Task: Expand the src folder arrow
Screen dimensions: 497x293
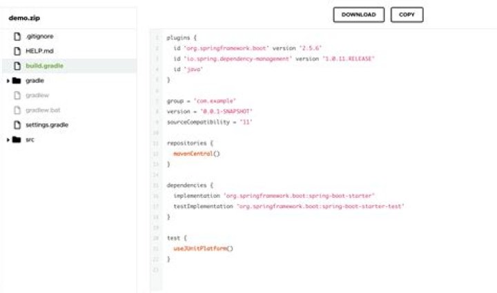Action: pyautogui.click(x=8, y=139)
